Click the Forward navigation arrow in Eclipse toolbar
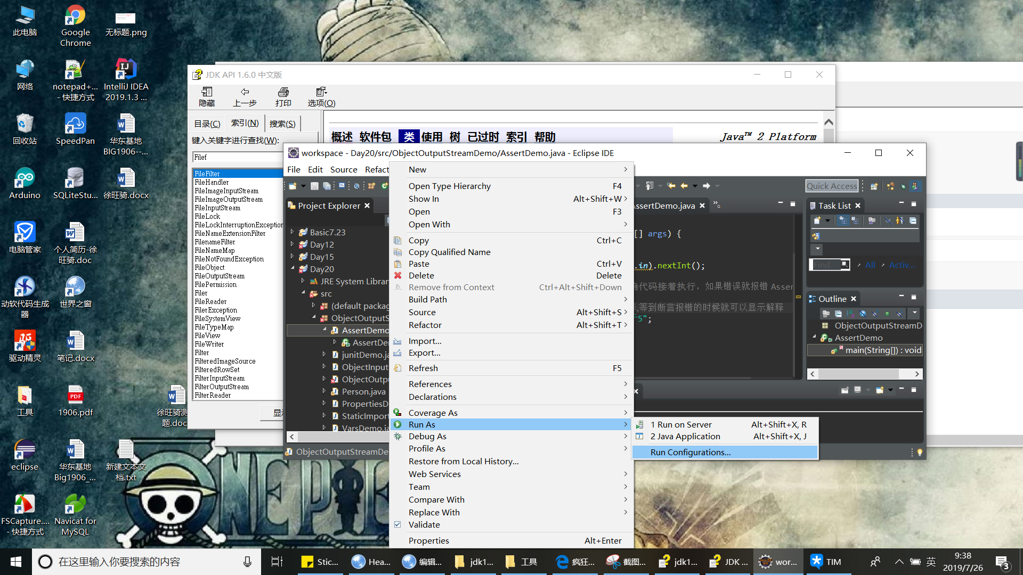 (x=707, y=186)
